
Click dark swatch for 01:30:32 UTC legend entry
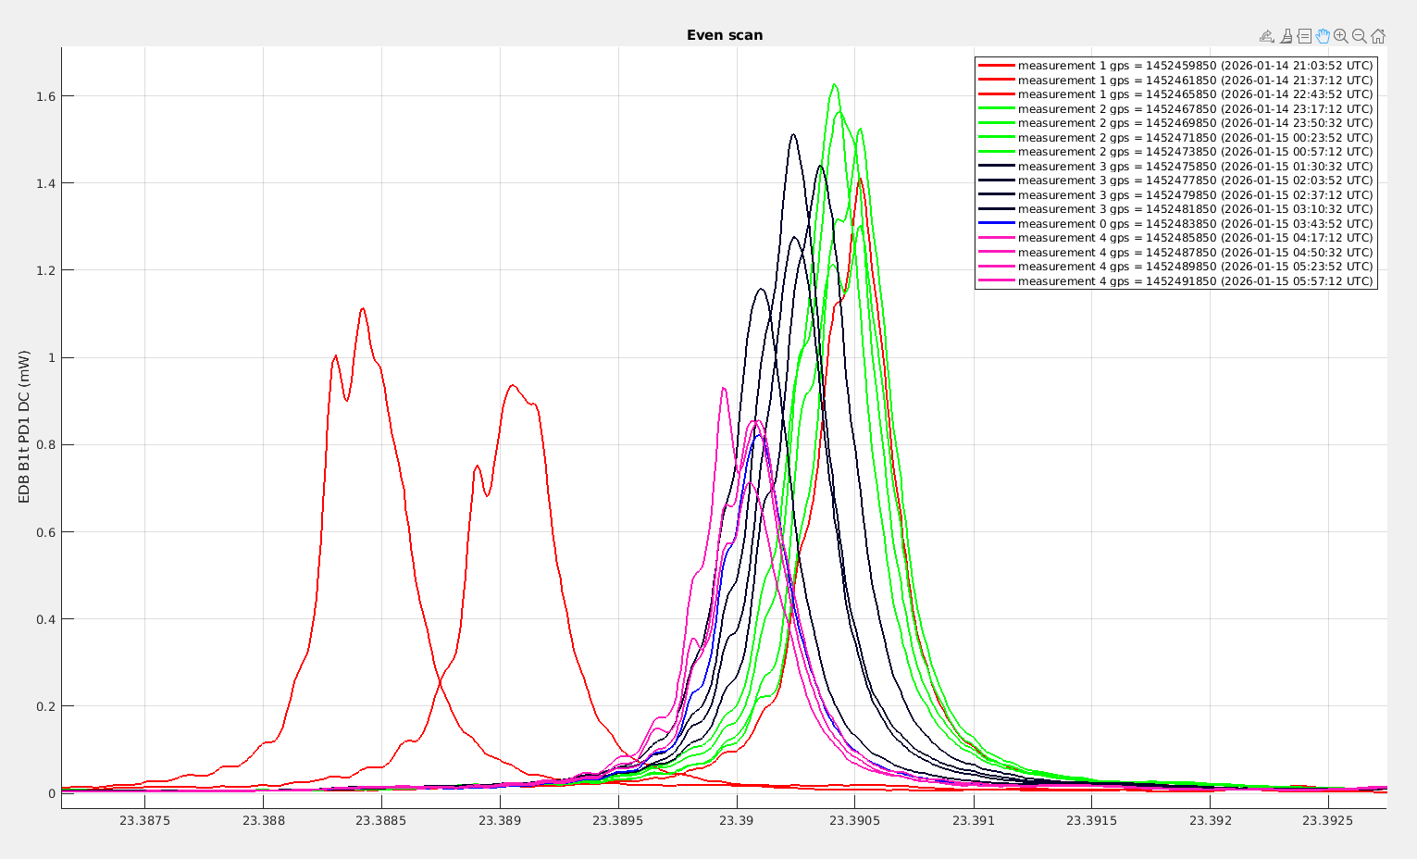pos(997,167)
